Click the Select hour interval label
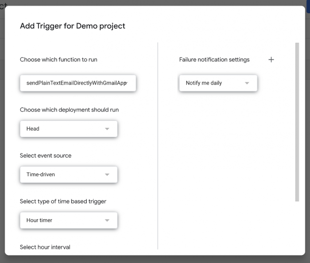 (x=45, y=247)
